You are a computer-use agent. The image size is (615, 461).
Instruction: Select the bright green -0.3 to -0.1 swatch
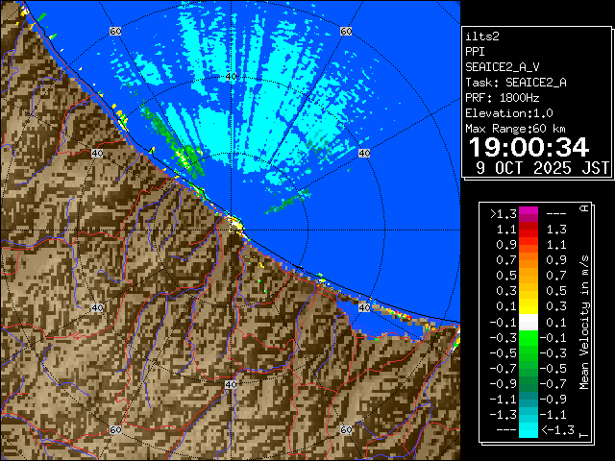(529, 337)
